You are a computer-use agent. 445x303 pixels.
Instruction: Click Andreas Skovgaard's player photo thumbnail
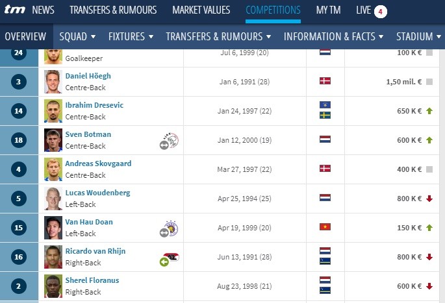[53, 169]
